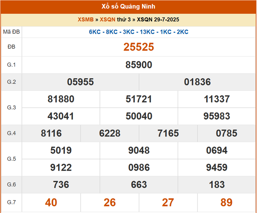Select G.6 number 736
Screen dimensions: 257x213
[x=61, y=185]
